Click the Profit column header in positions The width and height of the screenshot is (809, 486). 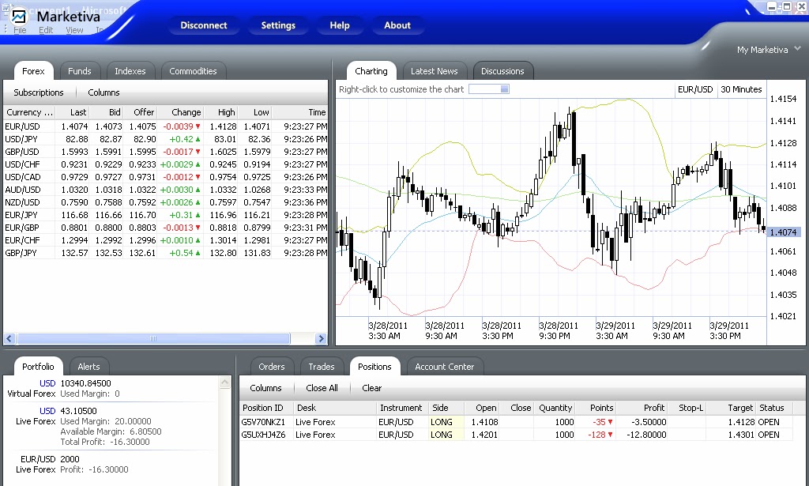[x=642, y=408]
